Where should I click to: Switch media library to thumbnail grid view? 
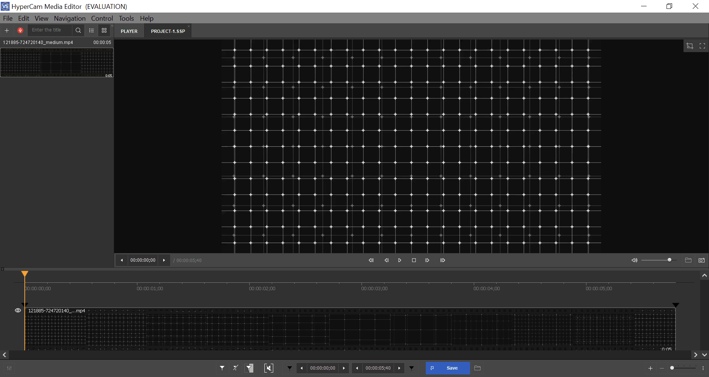pyautogui.click(x=104, y=30)
